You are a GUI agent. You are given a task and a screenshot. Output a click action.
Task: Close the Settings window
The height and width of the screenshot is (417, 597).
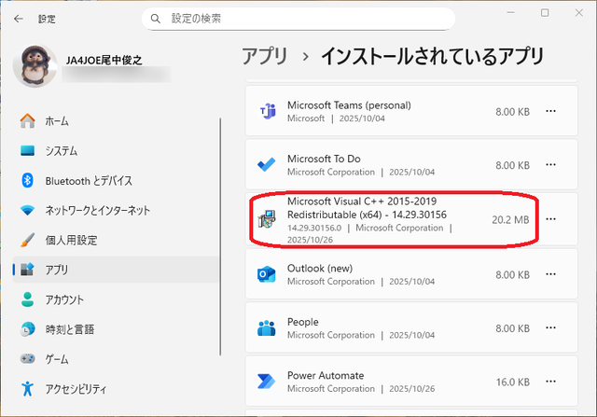click(x=578, y=12)
